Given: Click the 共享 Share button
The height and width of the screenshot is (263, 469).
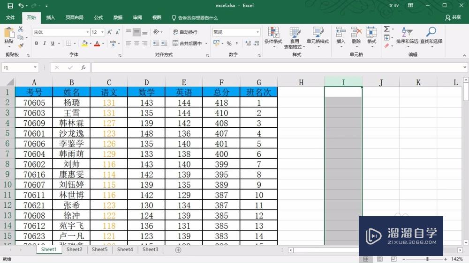Looking at the screenshot, I should tap(453, 18).
